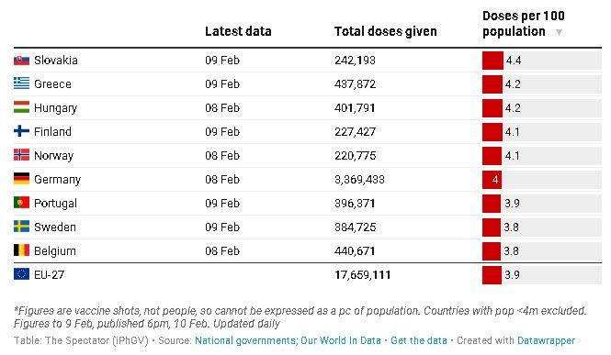Click the Sweden flag icon
The width and height of the screenshot is (611, 355).
[21, 227]
